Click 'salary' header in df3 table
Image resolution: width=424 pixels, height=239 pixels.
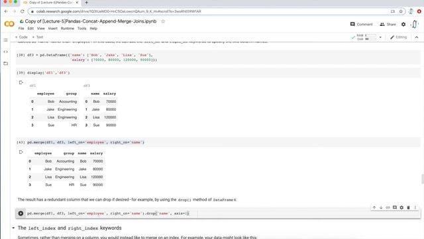[109, 94]
